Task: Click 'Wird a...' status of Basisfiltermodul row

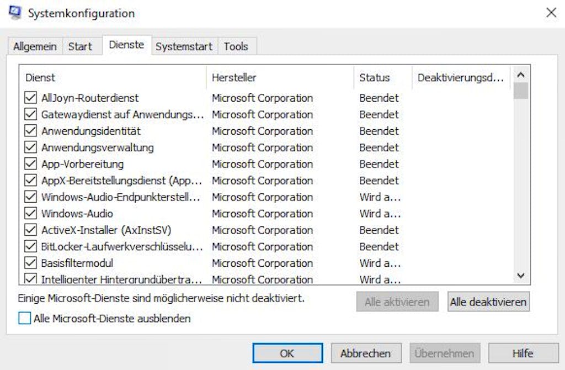Action: [x=380, y=263]
